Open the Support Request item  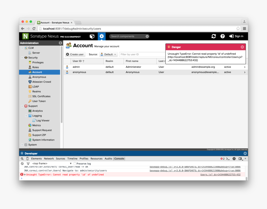click(x=40, y=130)
